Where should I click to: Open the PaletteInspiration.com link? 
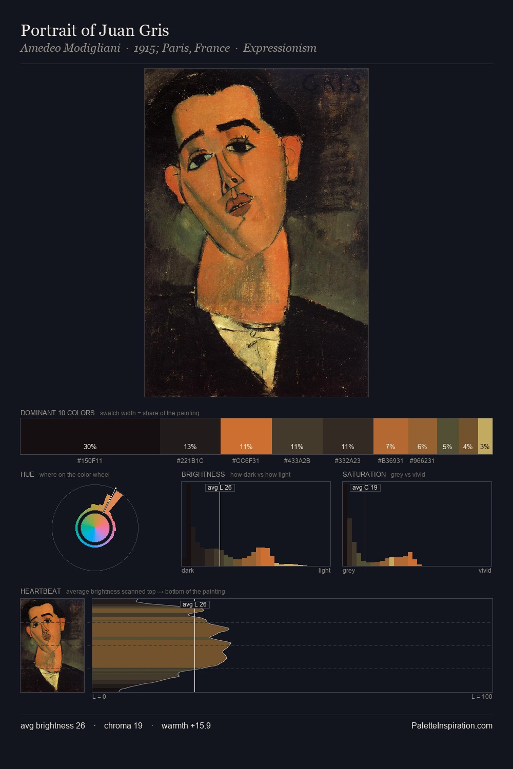pyautogui.click(x=452, y=725)
